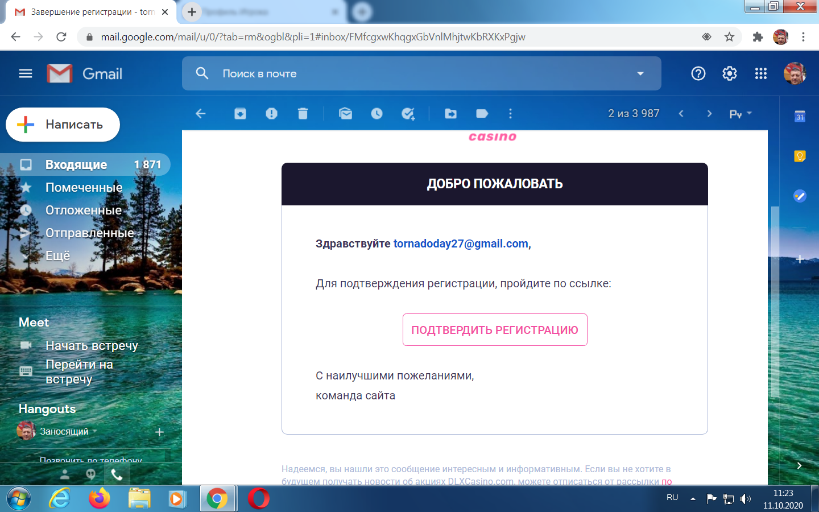The image size is (819, 512).
Task: Hide the side panel chevron
Action: coord(799,465)
